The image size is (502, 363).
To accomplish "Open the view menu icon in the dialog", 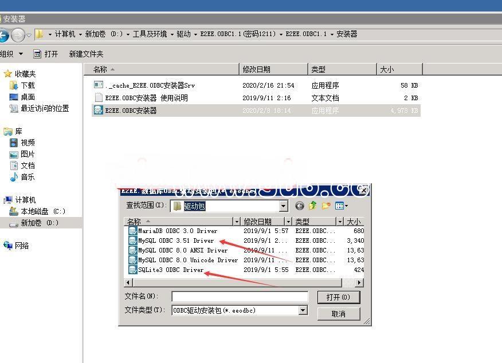I will (x=342, y=206).
